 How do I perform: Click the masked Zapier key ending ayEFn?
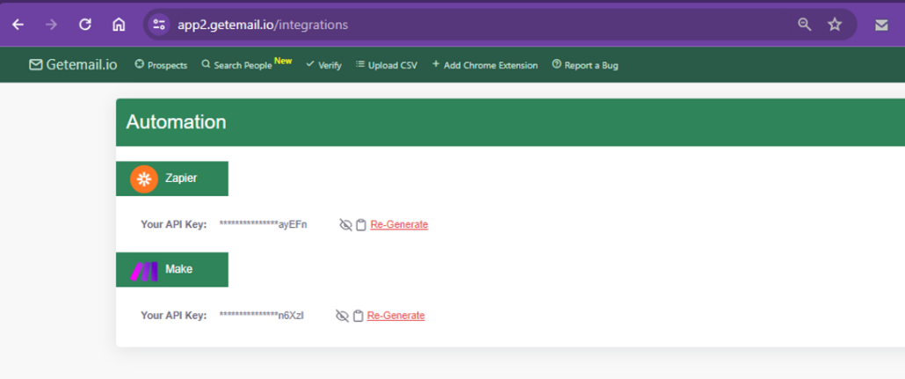[264, 224]
